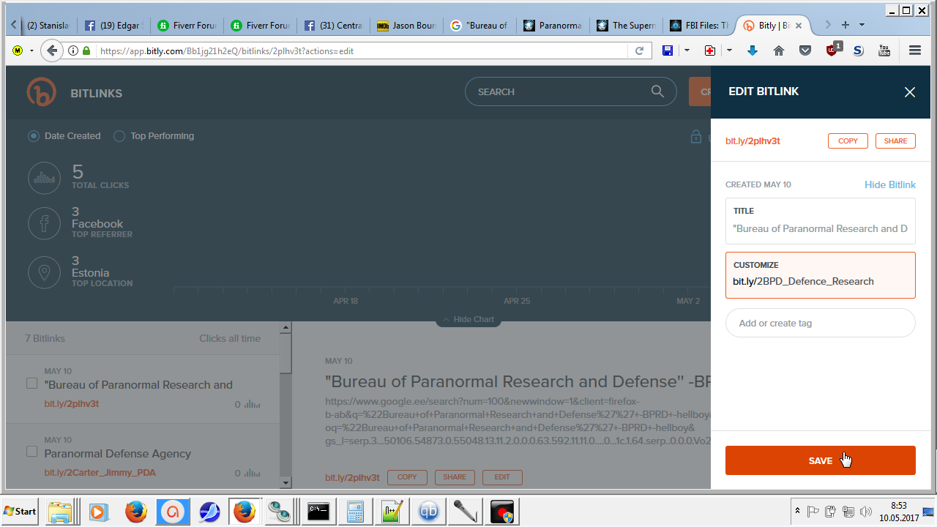Click the uBlock shield extension icon
Image resolution: width=937 pixels, height=527 pixels.
tap(832, 50)
